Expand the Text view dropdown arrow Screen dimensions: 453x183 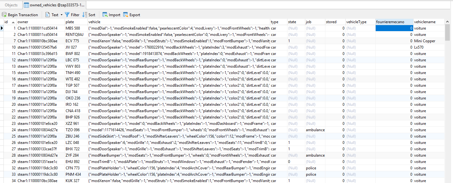click(61, 15)
